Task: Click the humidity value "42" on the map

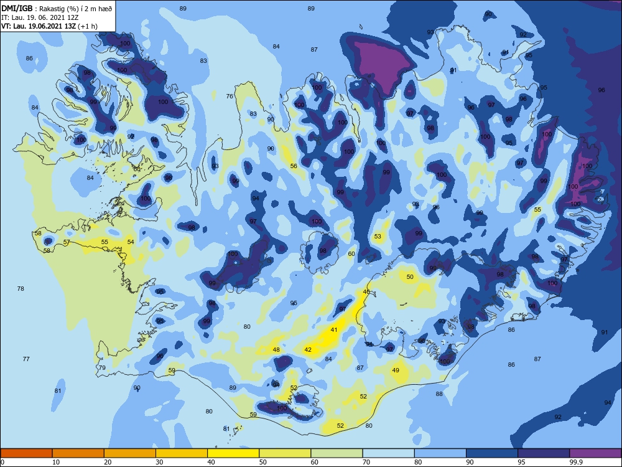Action: (x=308, y=350)
